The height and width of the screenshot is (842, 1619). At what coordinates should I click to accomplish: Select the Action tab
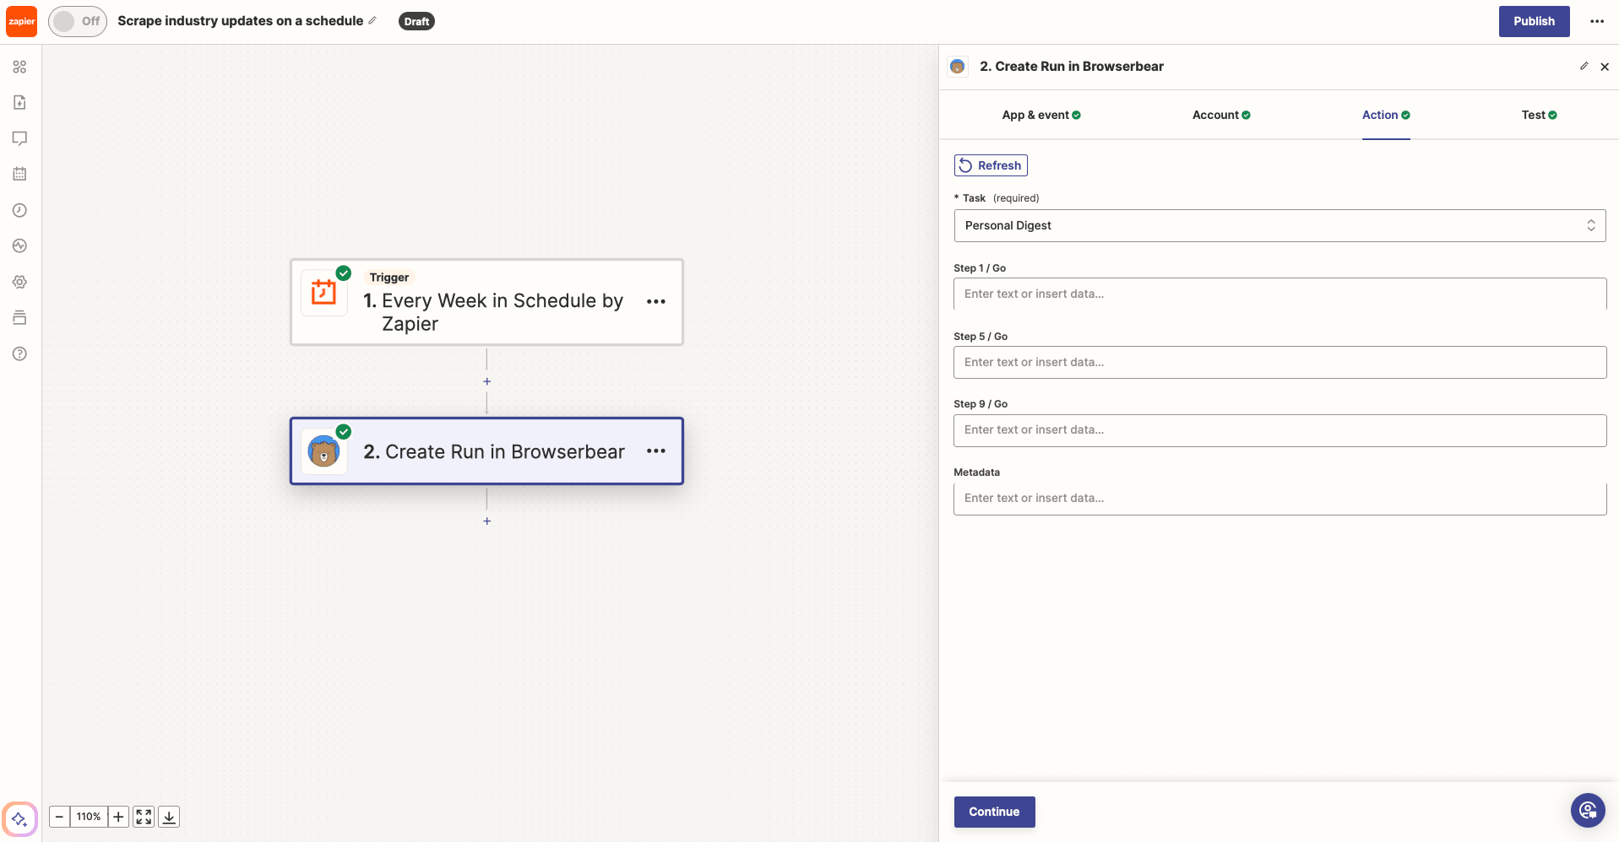pyautogui.click(x=1386, y=115)
